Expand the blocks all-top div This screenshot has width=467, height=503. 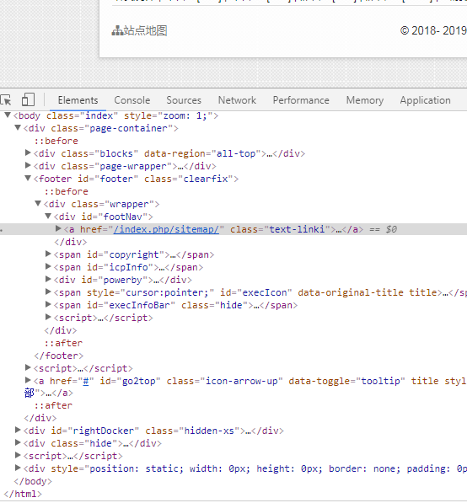(x=28, y=153)
